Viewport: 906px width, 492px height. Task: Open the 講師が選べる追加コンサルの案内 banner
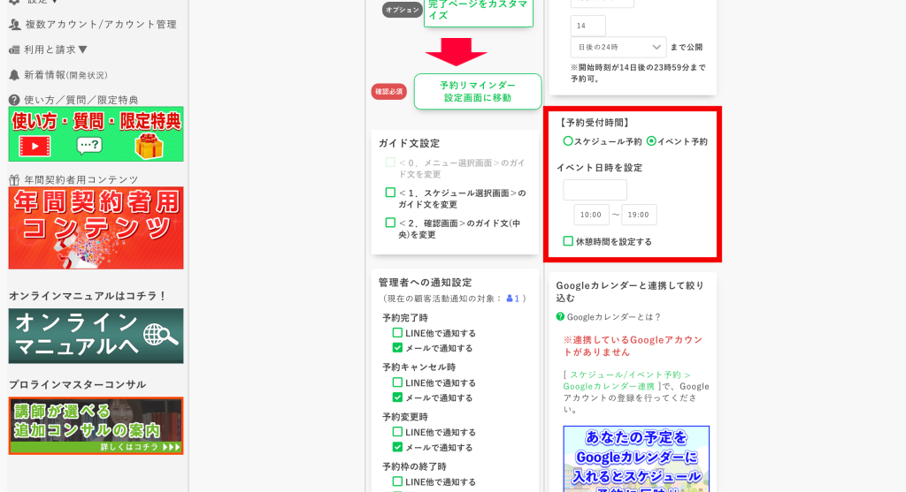pyautogui.click(x=96, y=426)
